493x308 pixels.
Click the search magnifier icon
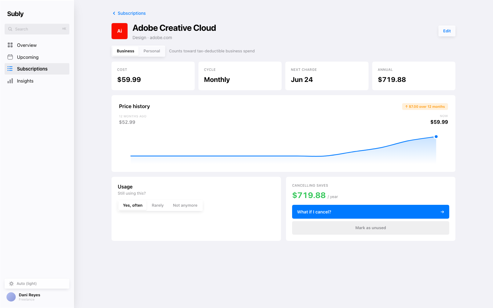click(10, 29)
